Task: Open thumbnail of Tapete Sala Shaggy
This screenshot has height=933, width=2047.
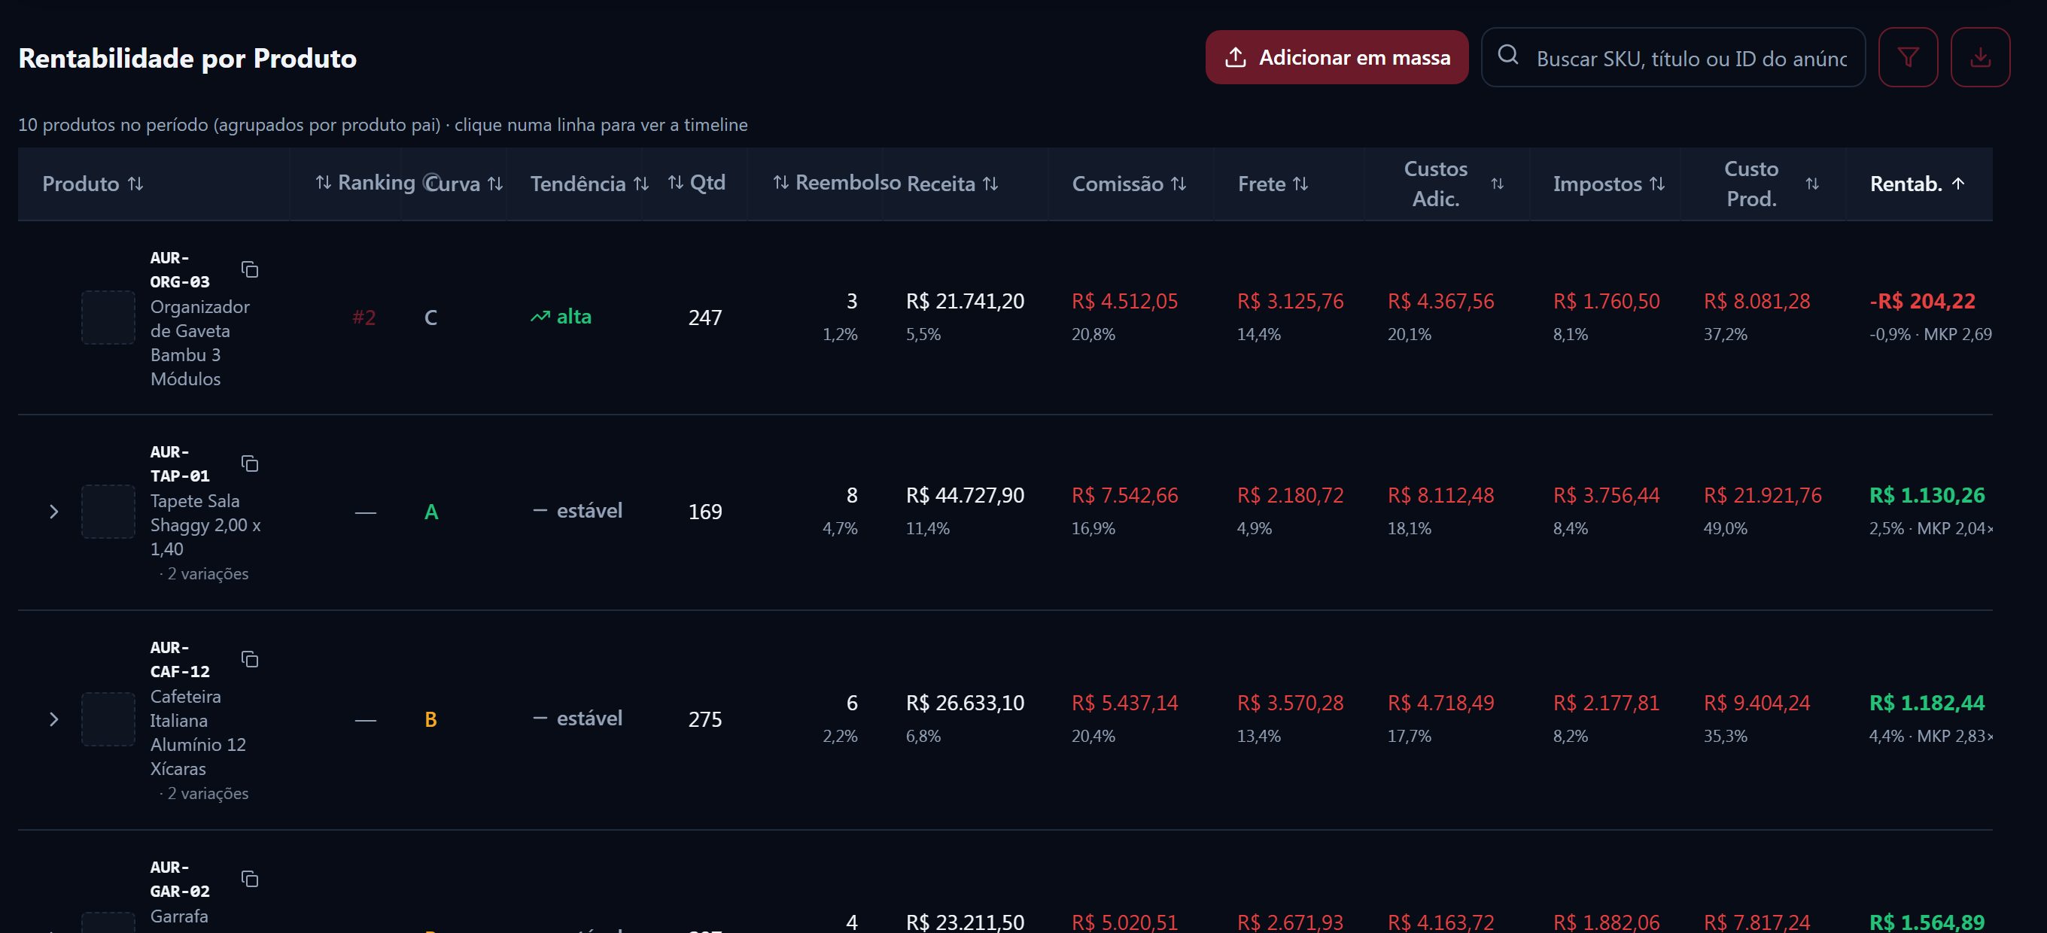Action: (108, 512)
